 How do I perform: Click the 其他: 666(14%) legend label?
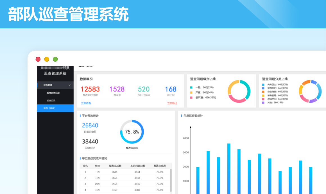tap(275, 103)
